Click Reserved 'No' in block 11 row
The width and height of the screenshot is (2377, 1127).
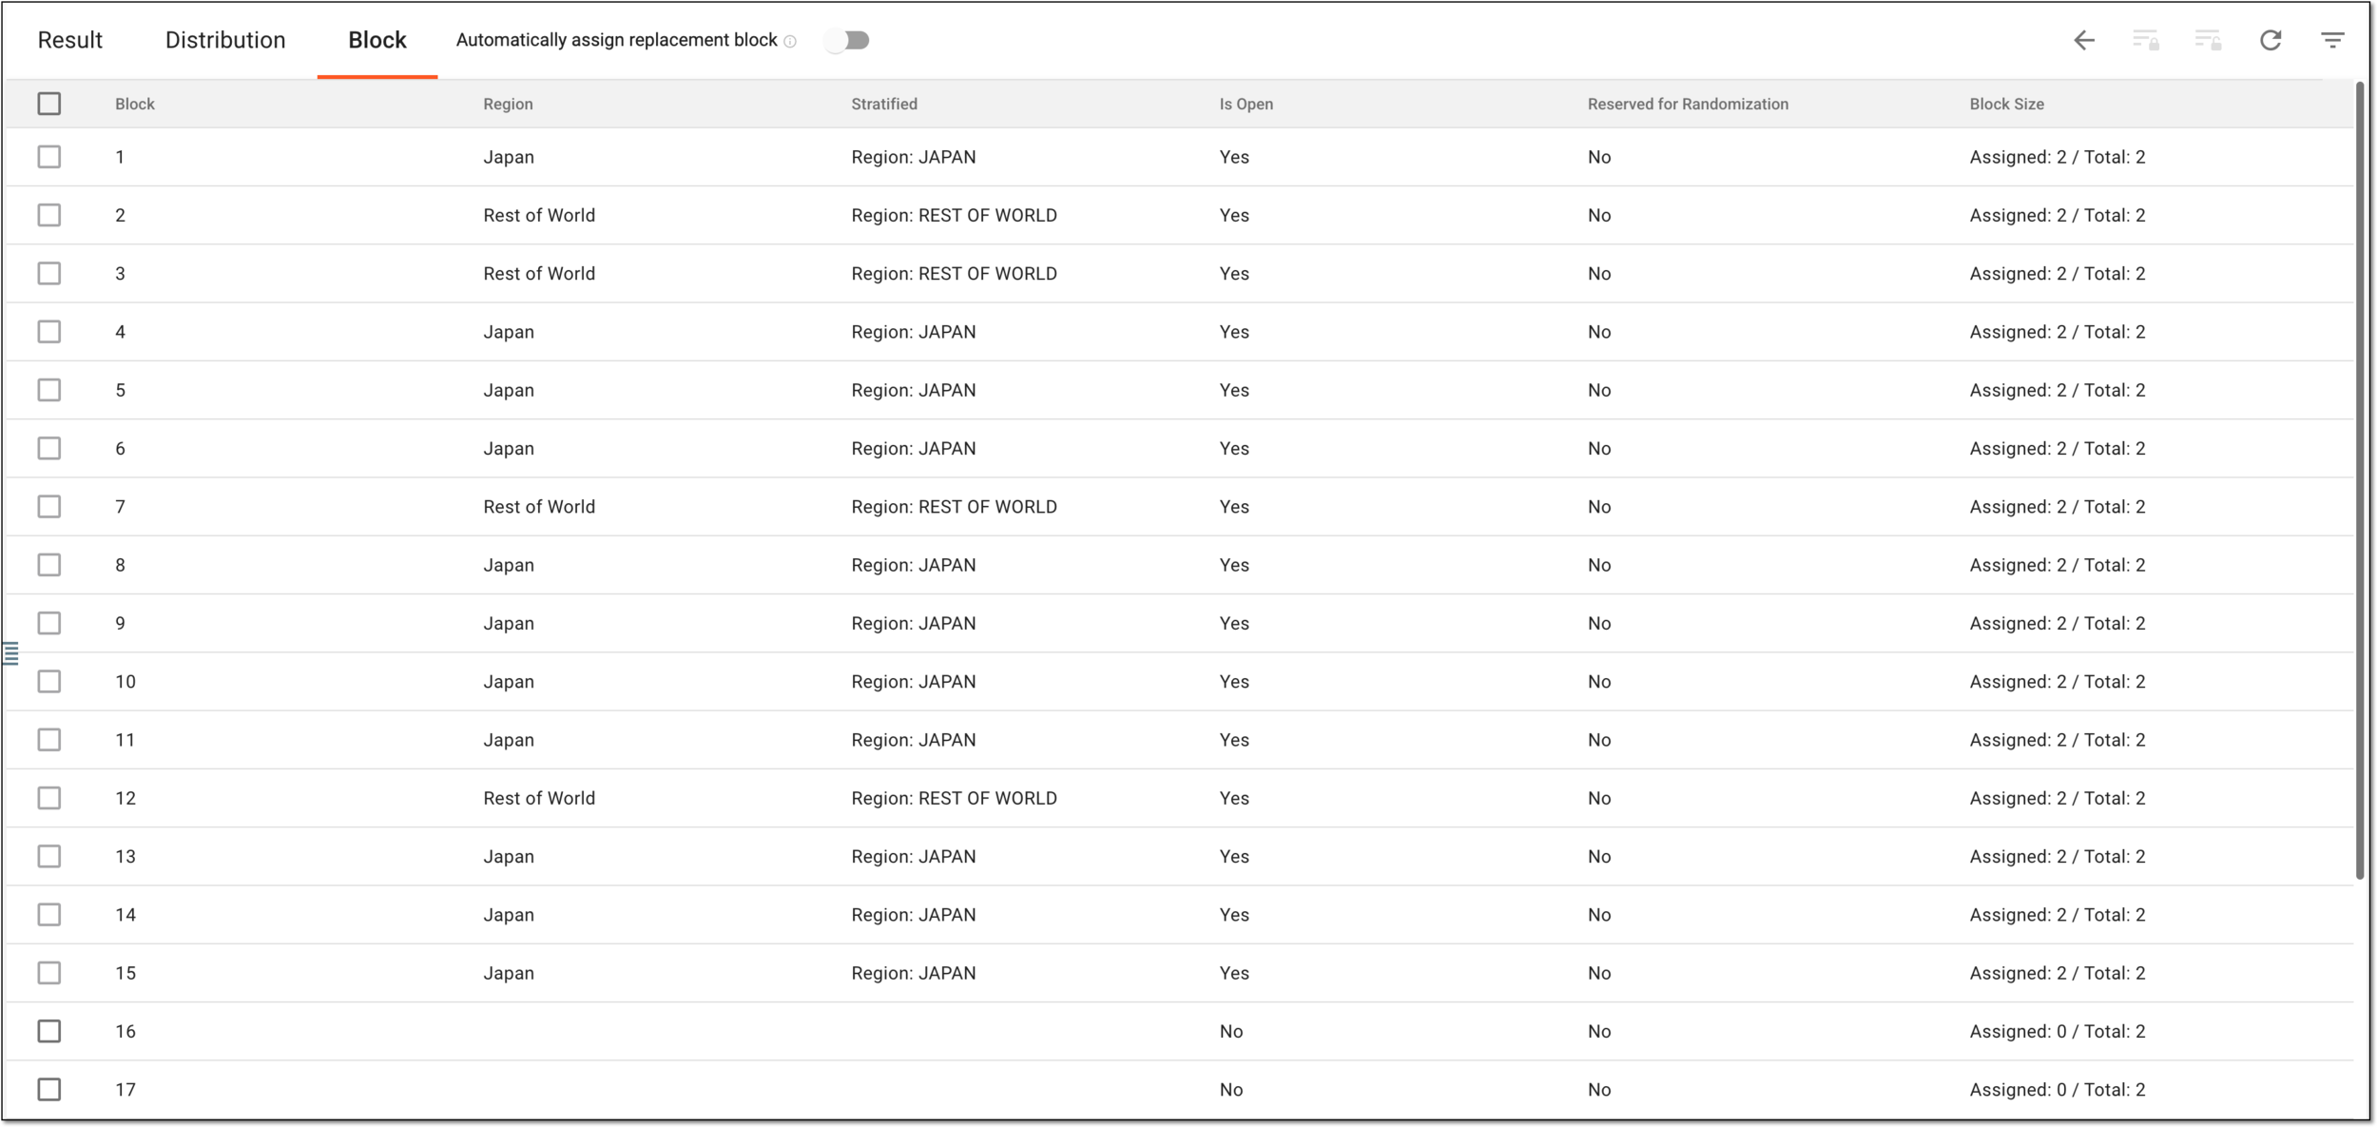pos(1598,740)
